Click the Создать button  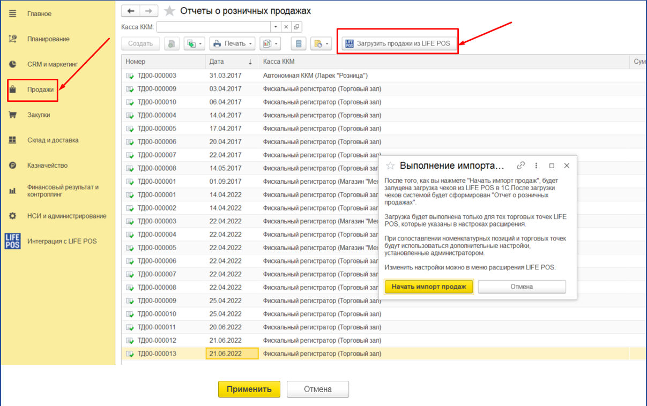click(x=141, y=43)
